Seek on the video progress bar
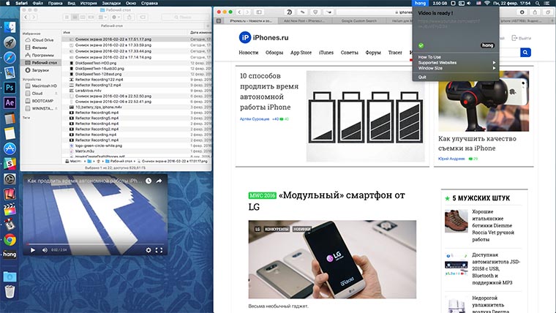The image size is (556, 313). coord(95,244)
